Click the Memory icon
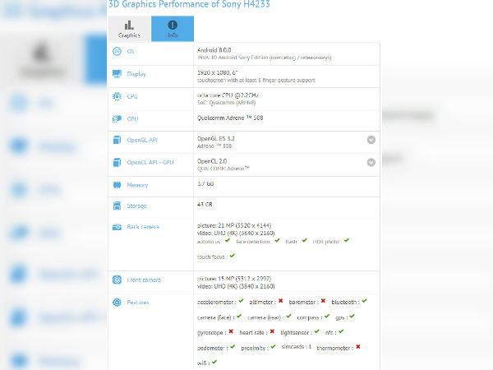This screenshot has width=493, height=370. click(117, 185)
